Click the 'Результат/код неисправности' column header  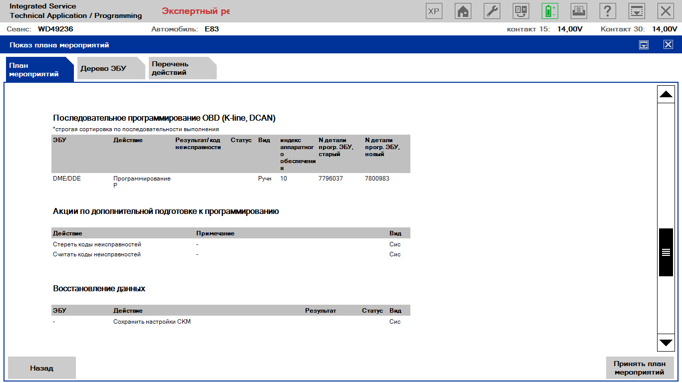pos(198,144)
